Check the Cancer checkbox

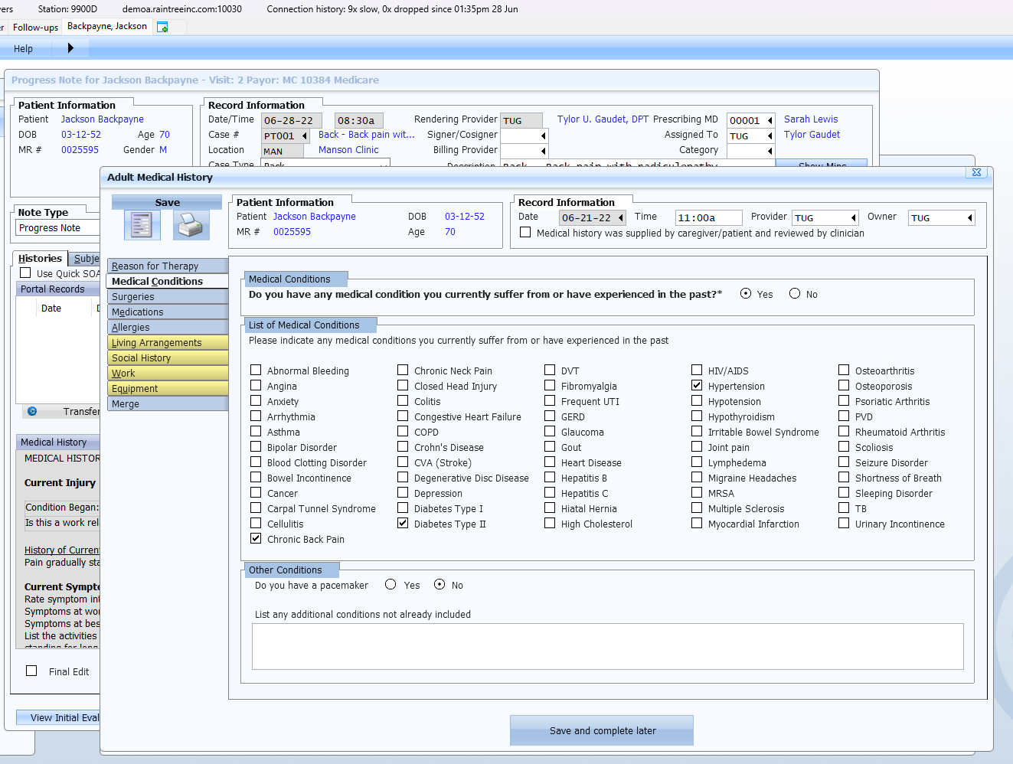256,492
